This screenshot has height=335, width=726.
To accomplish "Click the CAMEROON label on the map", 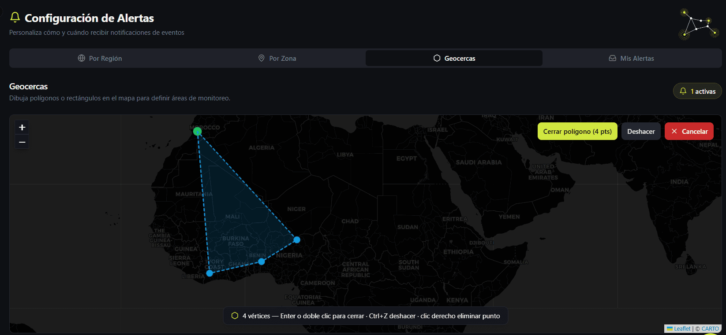I will (318, 283).
